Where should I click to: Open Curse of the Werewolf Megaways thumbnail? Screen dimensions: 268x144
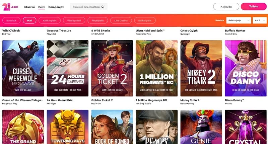(x=23, y=68)
